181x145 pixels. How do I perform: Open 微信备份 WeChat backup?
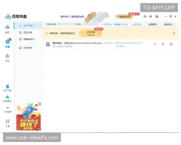coord(7,99)
